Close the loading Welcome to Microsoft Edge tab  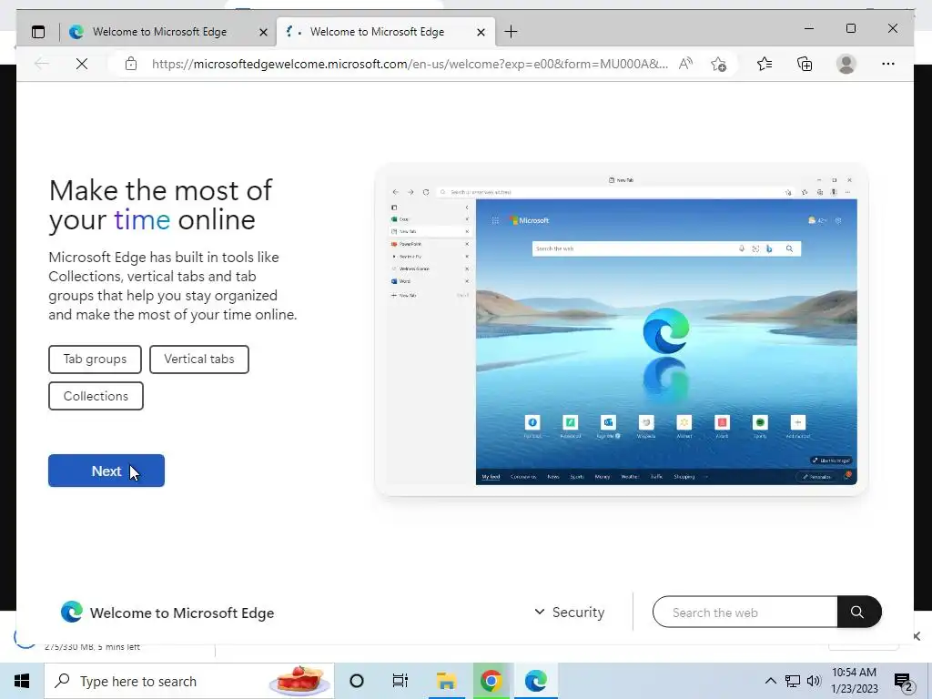(x=481, y=32)
